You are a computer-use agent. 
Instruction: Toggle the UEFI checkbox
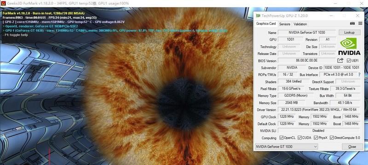click(349, 60)
